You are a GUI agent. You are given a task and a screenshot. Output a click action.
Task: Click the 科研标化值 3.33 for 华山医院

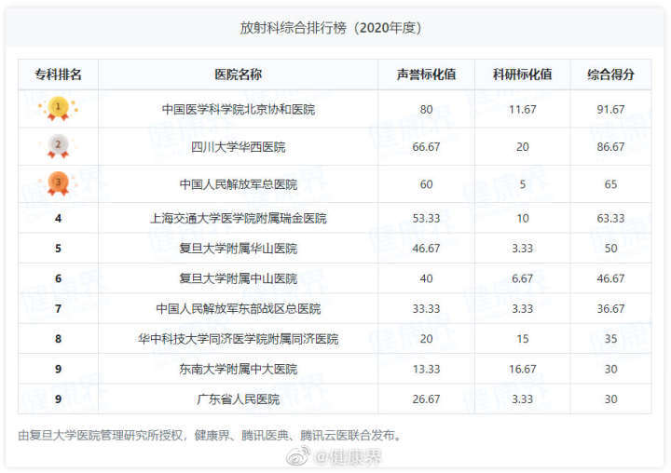tap(523, 248)
